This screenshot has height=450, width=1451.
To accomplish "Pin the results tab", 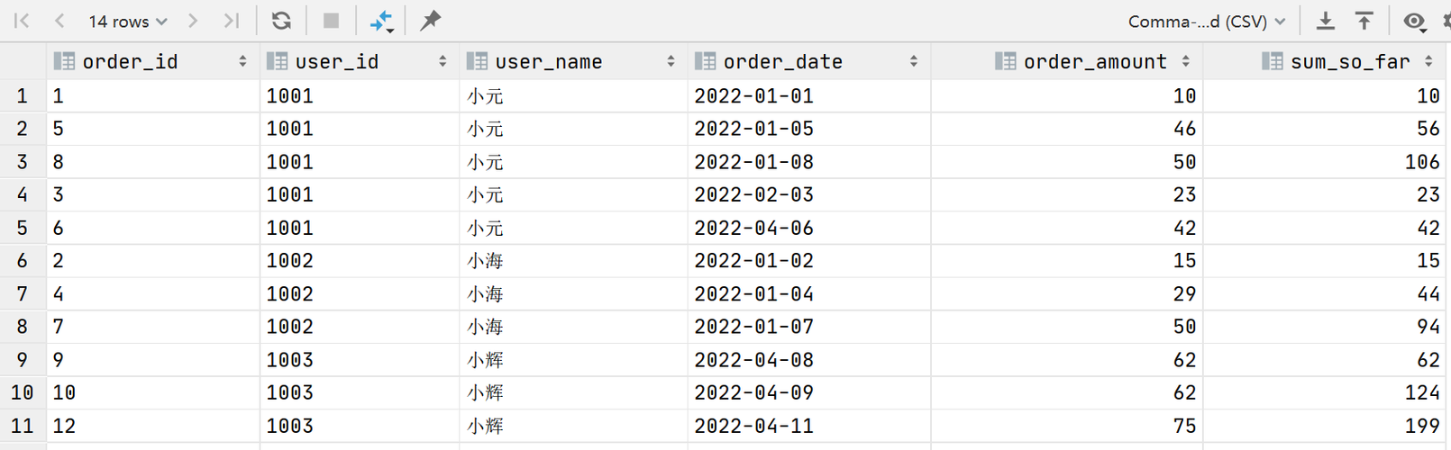I will click(x=431, y=20).
